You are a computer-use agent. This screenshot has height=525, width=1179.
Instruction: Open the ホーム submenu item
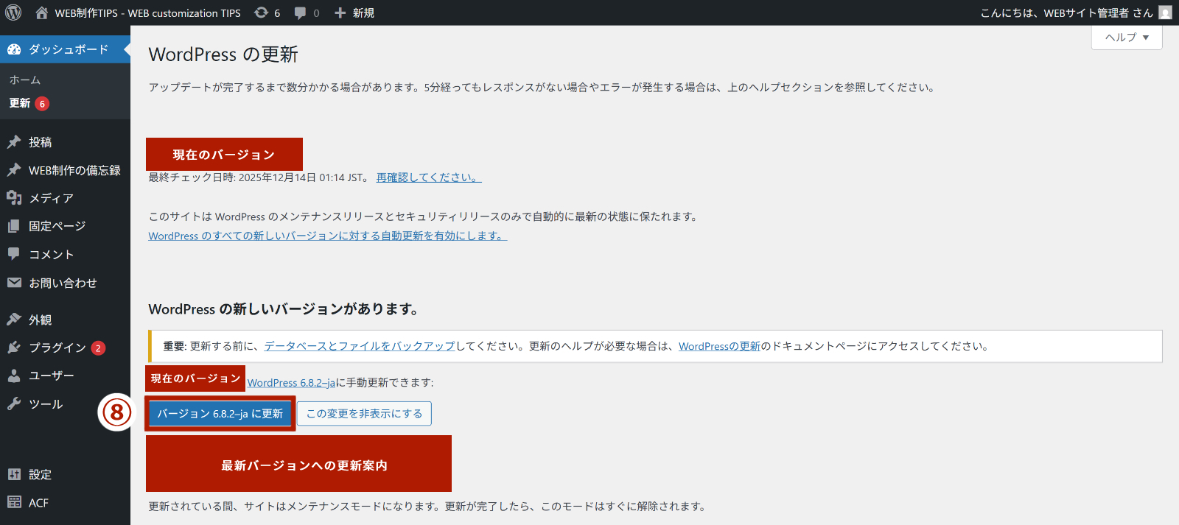(x=25, y=80)
